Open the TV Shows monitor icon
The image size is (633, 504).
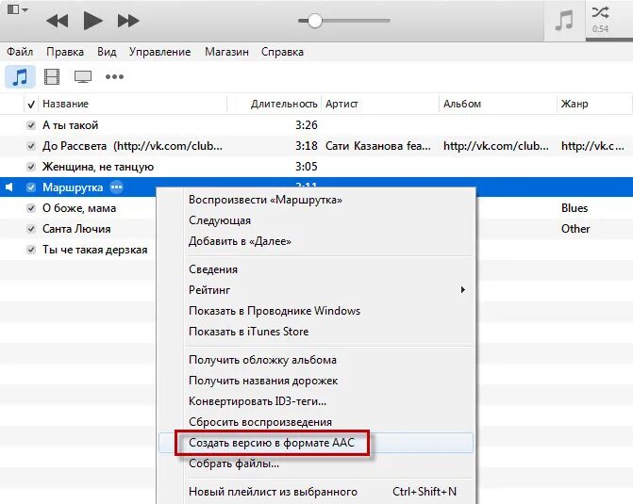(x=83, y=76)
